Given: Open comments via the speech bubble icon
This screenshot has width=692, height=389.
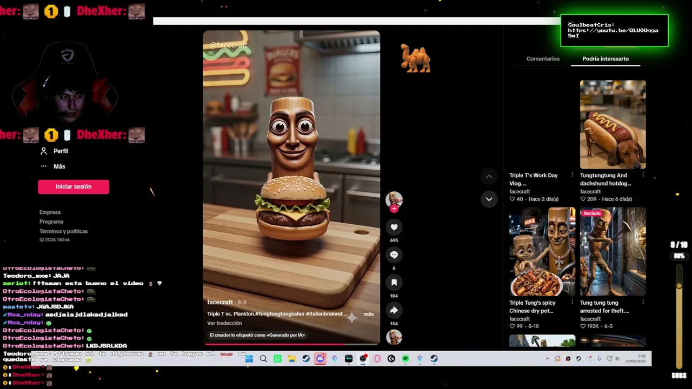Looking at the screenshot, I should point(394,255).
